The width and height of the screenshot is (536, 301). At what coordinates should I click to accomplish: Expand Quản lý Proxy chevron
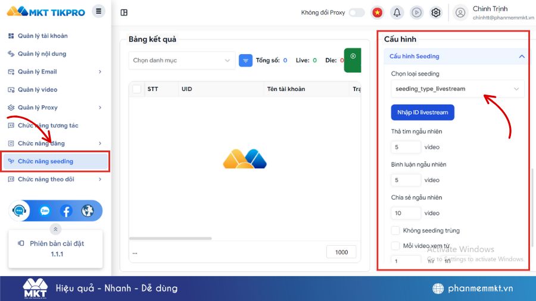tap(100, 108)
